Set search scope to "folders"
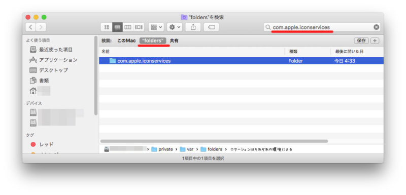 (x=153, y=41)
